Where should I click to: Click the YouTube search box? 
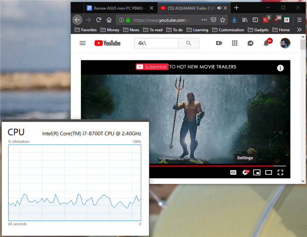pos(156,43)
